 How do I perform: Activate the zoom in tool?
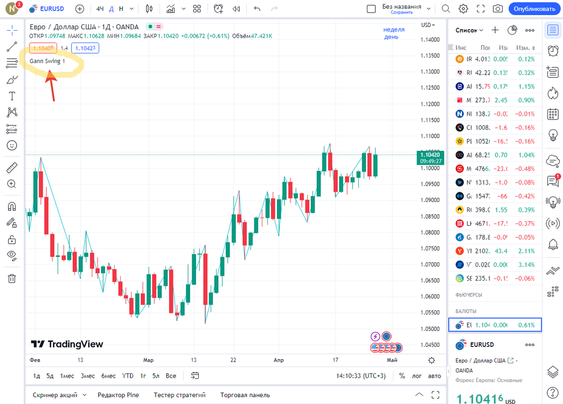tap(12, 184)
